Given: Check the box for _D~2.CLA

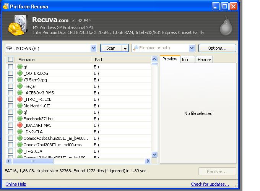Looking at the screenshot, I should click(10, 131).
